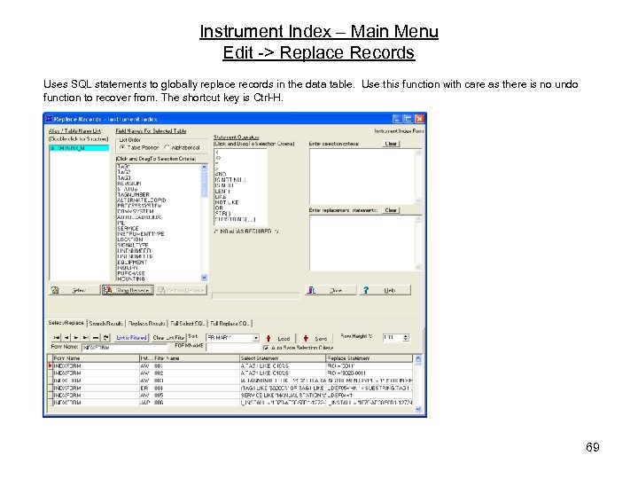The image size is (638, 479).
Task: Select EQUIPMENT in the field names list
Action: tap(132, 263)
